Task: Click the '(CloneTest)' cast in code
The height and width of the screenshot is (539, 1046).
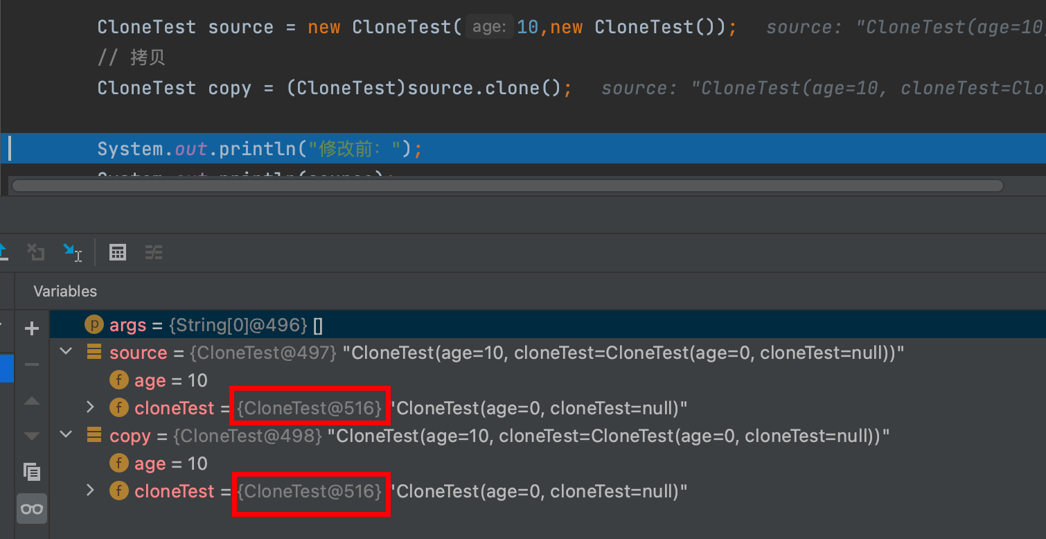Action: [x=346, y=88]
